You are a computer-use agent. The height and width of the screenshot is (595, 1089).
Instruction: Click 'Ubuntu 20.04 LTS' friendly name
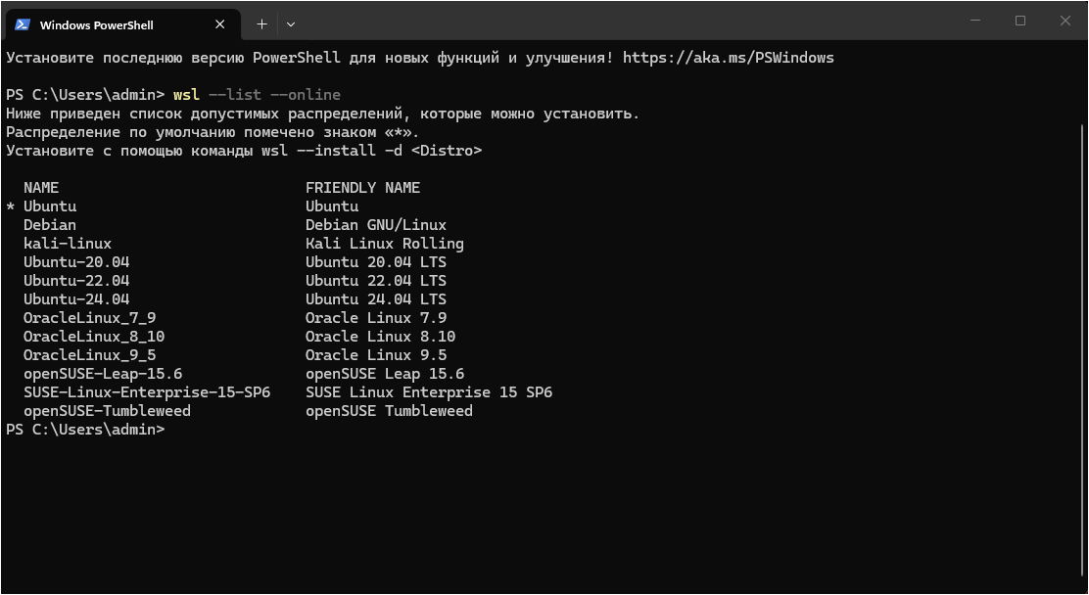coord(376,262)
